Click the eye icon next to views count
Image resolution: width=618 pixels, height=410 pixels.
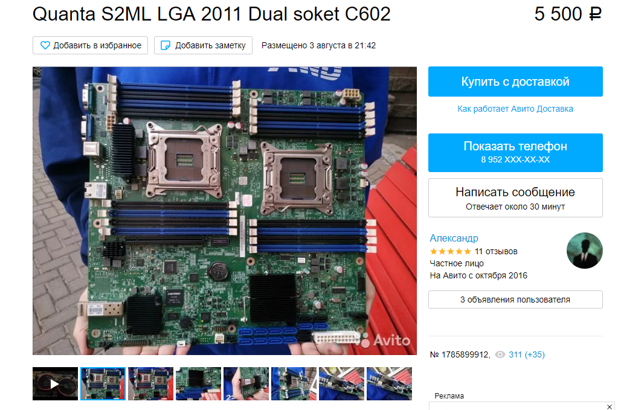(x=500, y=354)
